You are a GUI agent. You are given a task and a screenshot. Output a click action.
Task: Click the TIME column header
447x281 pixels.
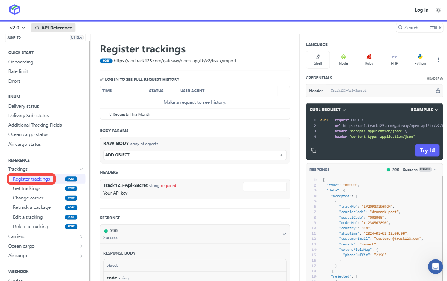[x=107, y=91]
